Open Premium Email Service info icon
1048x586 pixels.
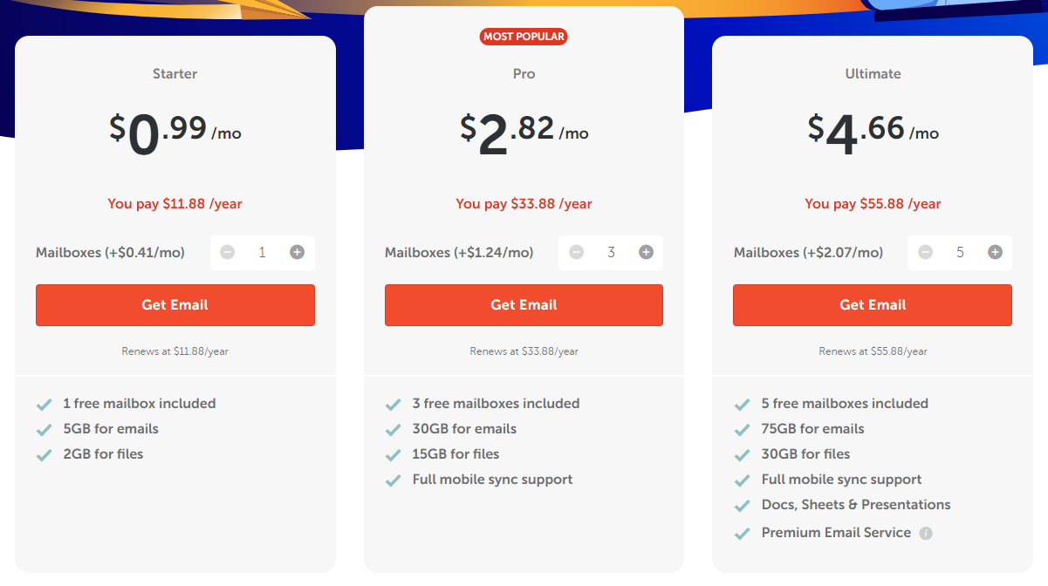(x=926, y=533)
